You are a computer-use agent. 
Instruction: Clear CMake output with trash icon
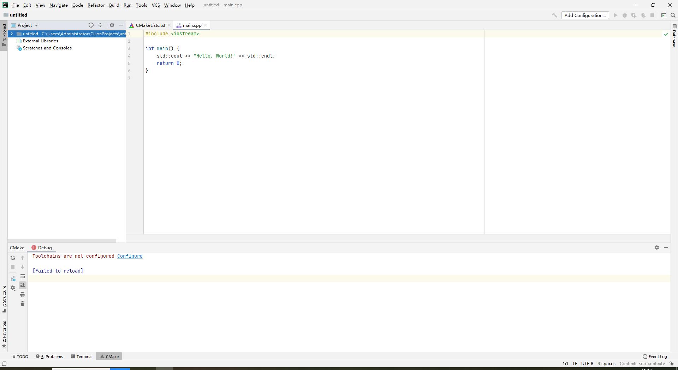click(x=23, y=304)
